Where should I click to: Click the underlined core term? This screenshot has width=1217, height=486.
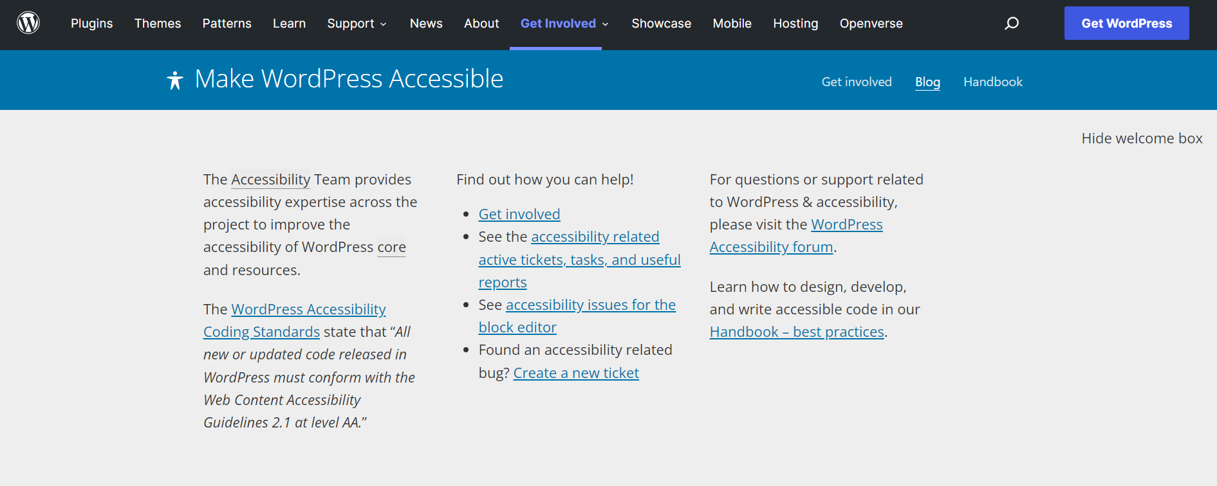391,248
